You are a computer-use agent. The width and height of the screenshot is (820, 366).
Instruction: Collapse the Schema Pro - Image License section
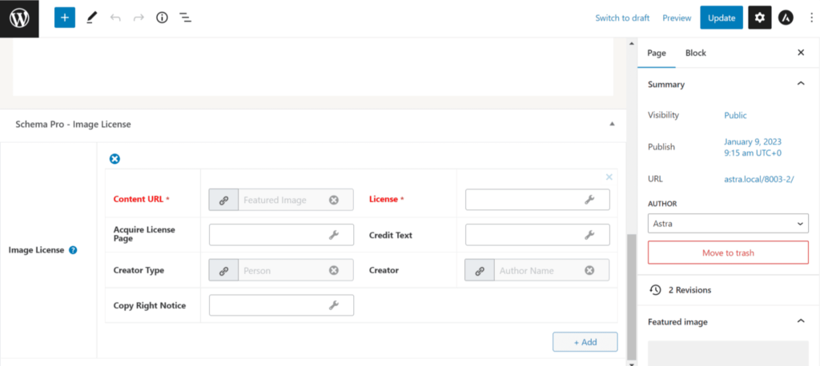tap(612, 125)
